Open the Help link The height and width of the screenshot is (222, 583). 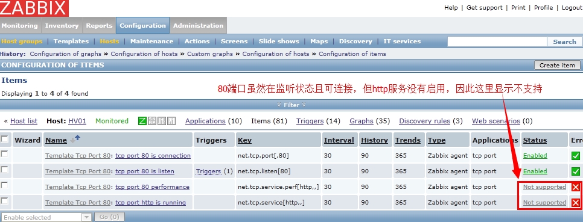click(x=451, y=7)
